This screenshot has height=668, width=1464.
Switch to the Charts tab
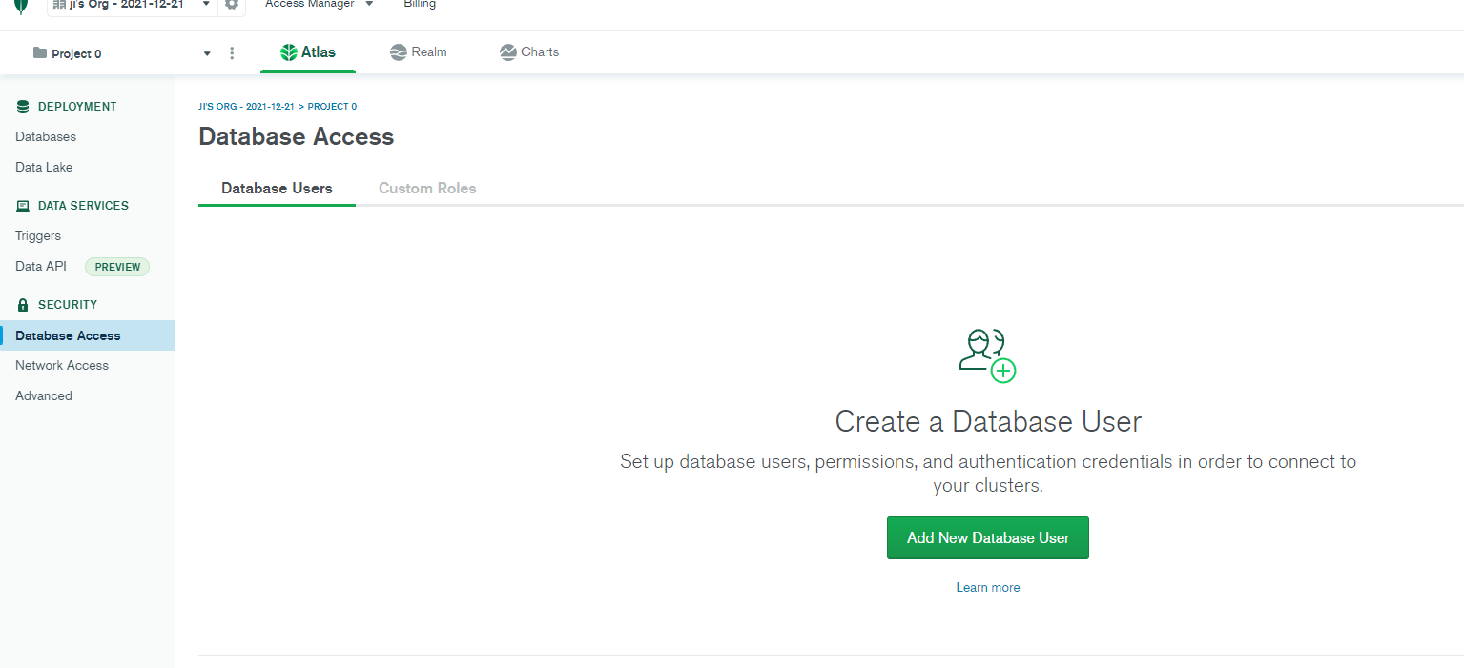coord(529,52)
